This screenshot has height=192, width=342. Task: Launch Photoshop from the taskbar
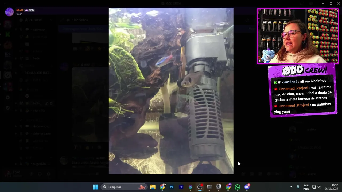(x=172, y=187)
